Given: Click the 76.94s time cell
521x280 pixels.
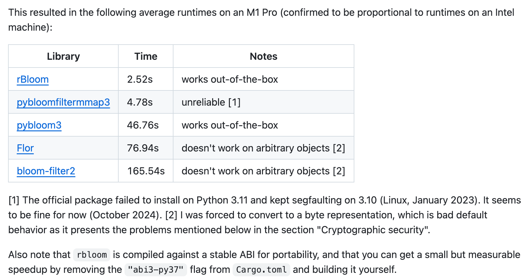Looking at the screenshot, I should [x=143, y=148].
